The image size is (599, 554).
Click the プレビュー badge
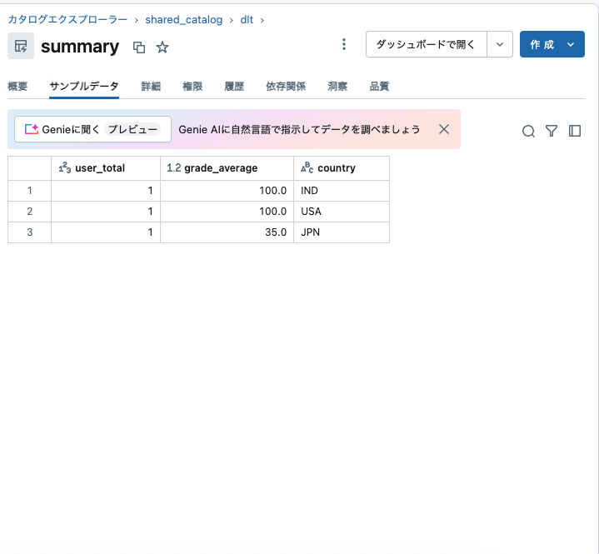(x=132, y=129)
